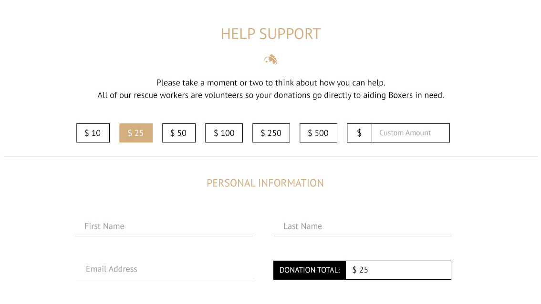Select the $ 10 donation amount
This screenshot has width=541, height=304.
[93, 133]
